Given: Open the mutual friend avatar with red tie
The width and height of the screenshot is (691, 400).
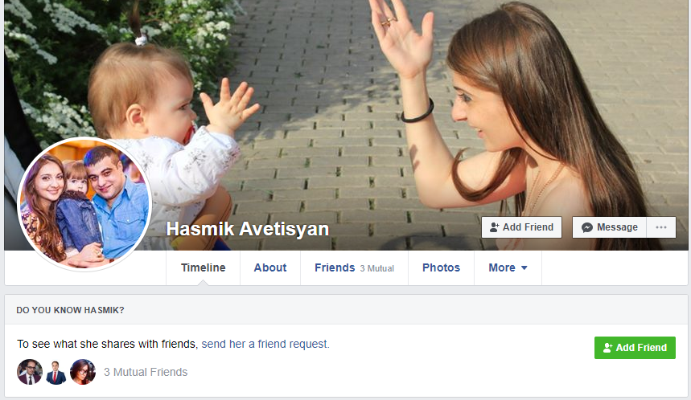Looking at the screenshot, I should coord(56,372).
